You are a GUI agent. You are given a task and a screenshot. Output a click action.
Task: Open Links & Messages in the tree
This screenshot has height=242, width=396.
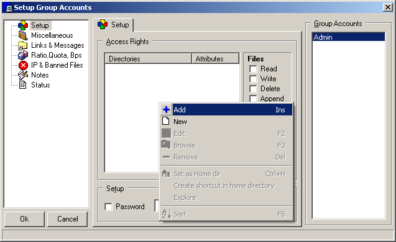(58, 45)
